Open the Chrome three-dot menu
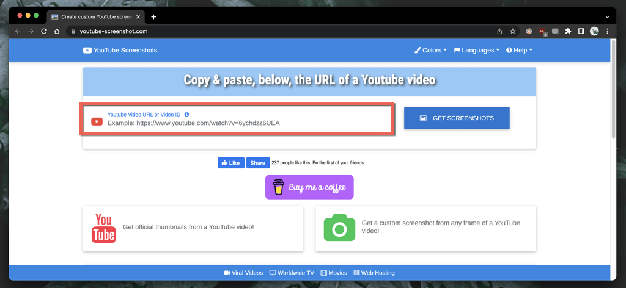The width and height of the screenshot is (626, 288). click(608, 31)
